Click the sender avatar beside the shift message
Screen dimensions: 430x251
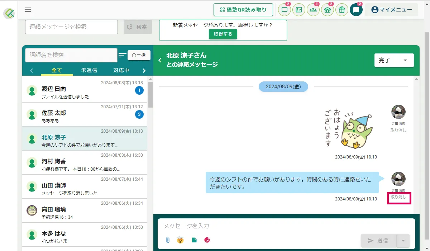pyautogui.click(x=398, y=179)
